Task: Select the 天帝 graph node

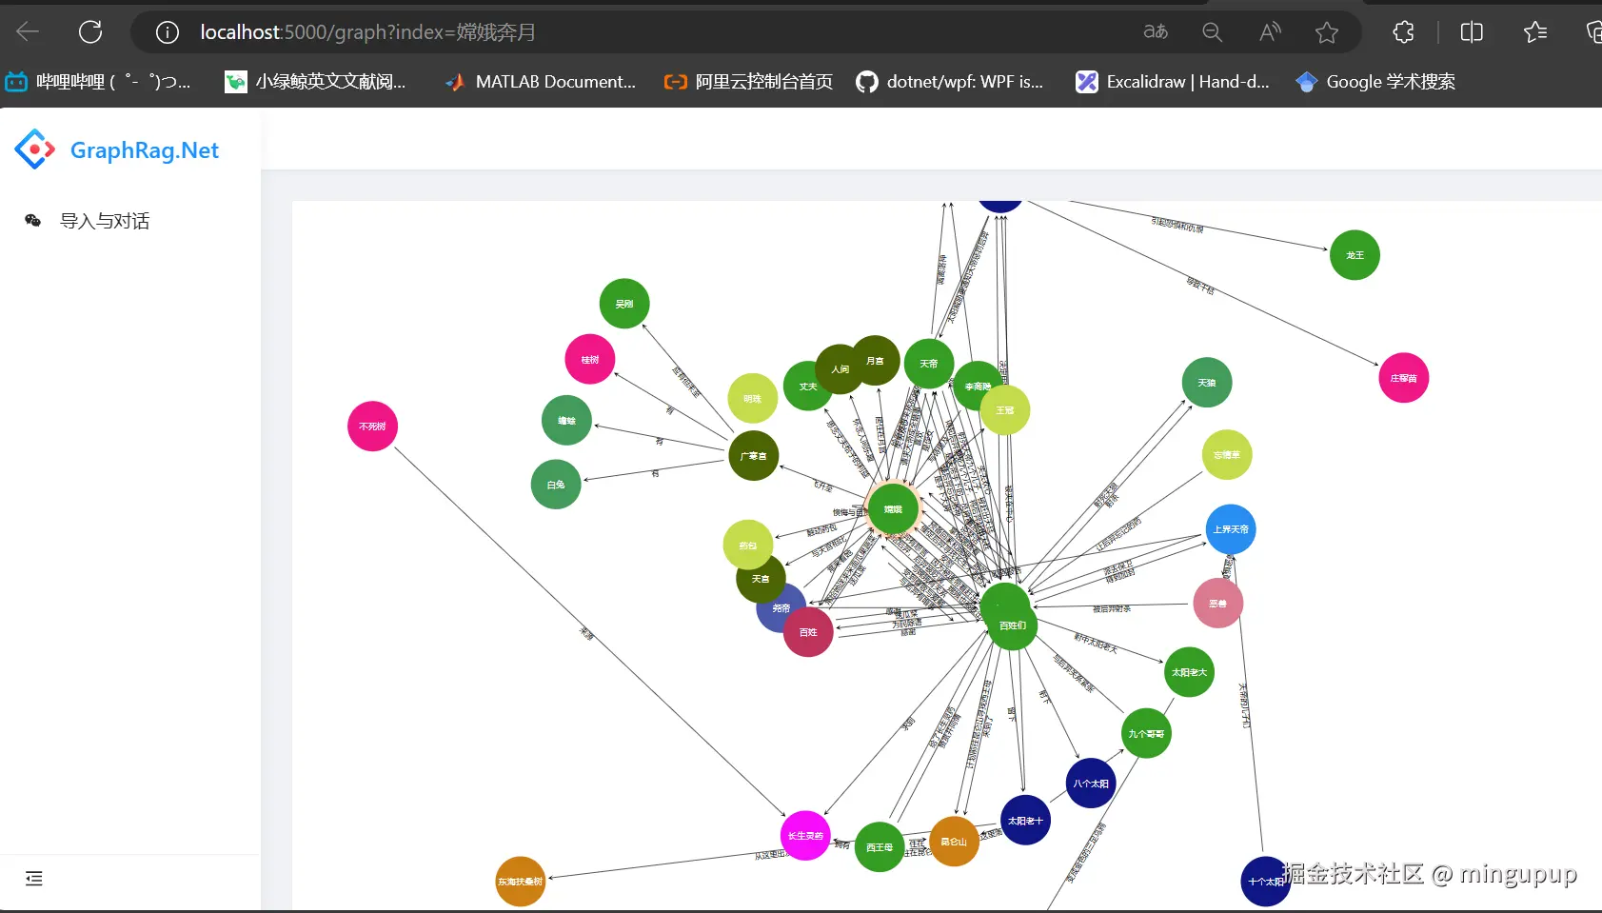Action: (929, 363)
